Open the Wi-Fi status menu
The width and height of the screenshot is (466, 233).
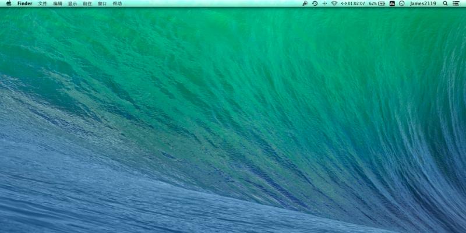(x=334, y=3)
